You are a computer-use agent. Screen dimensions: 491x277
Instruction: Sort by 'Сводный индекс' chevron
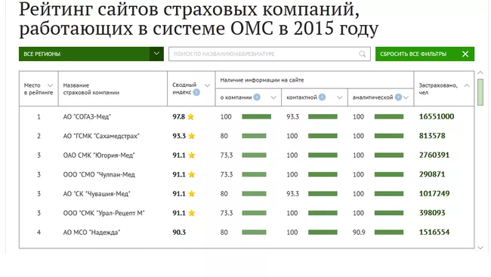click(x=207, y=85)
